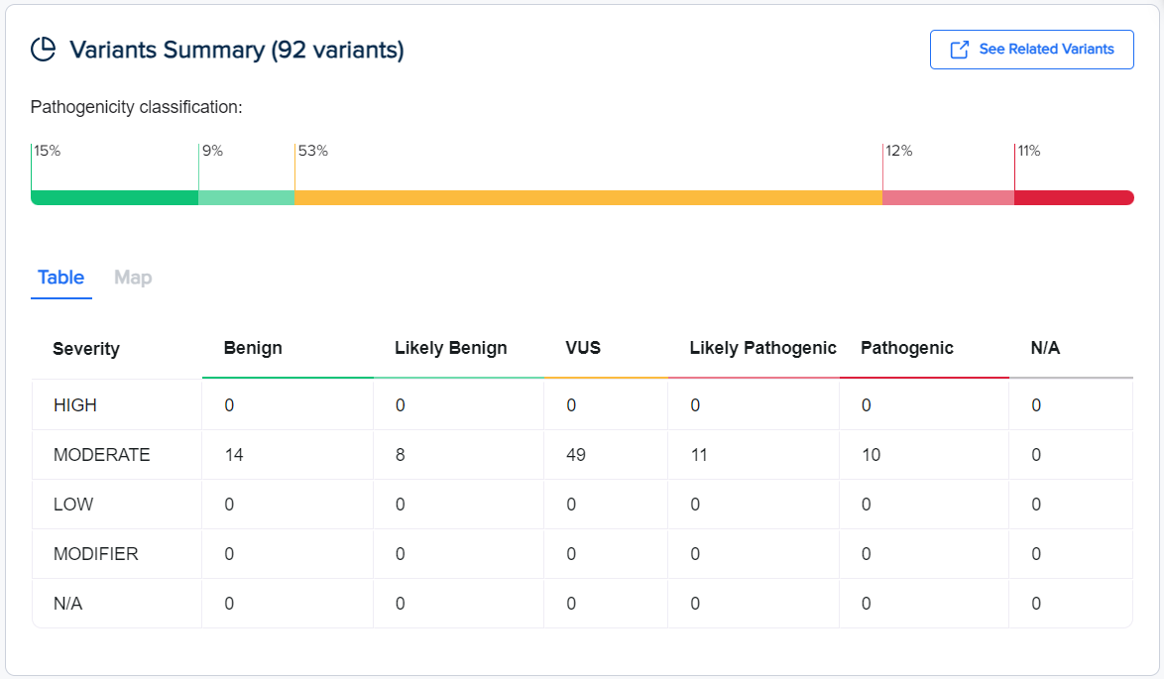Click the VUS column header

[583, 348]
